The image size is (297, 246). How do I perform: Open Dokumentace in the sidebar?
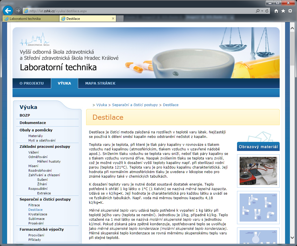33,123
